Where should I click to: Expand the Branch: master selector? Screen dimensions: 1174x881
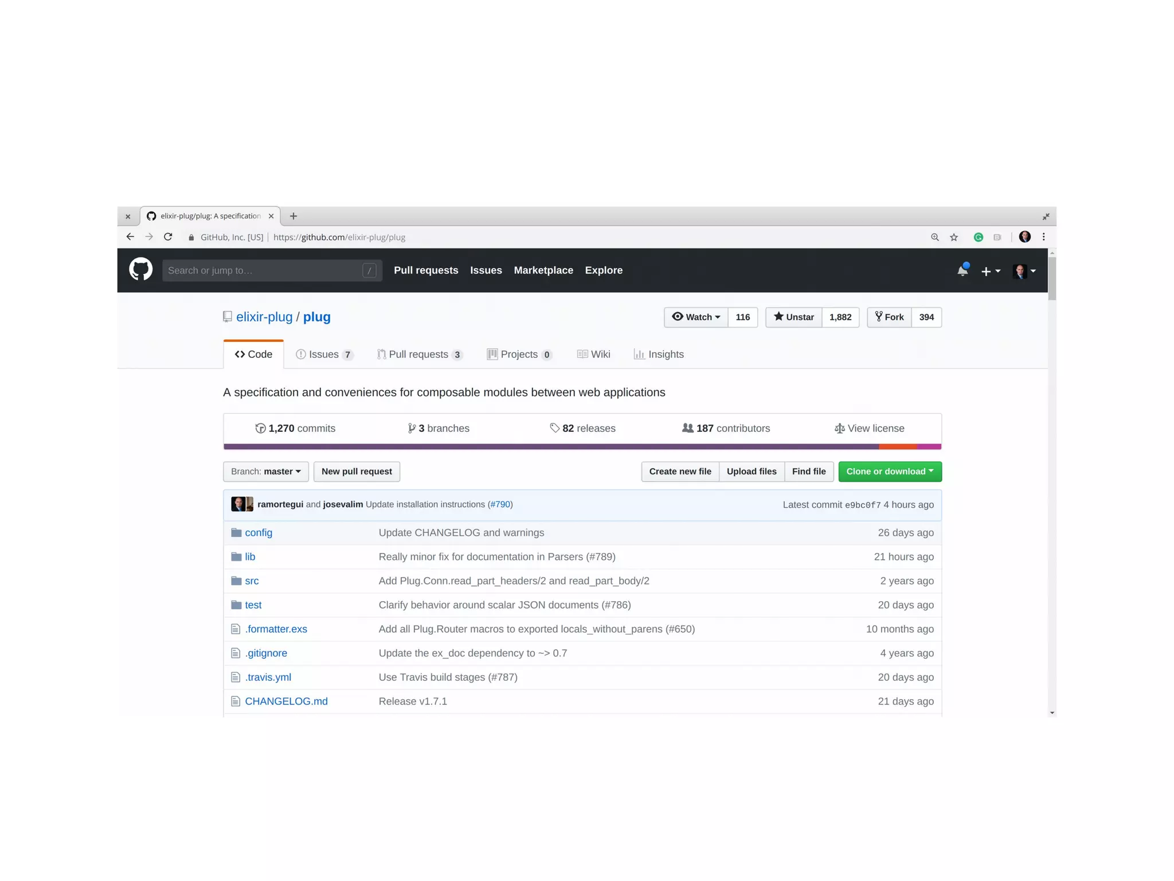pos(265,471)
